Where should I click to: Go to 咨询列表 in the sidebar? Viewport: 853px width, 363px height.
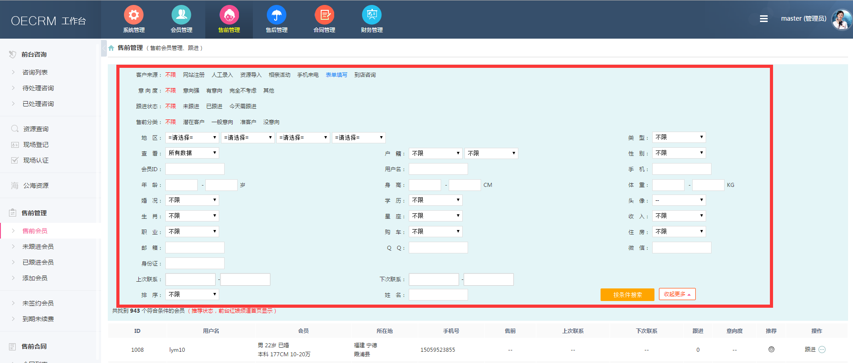click(x=35, y=72)
